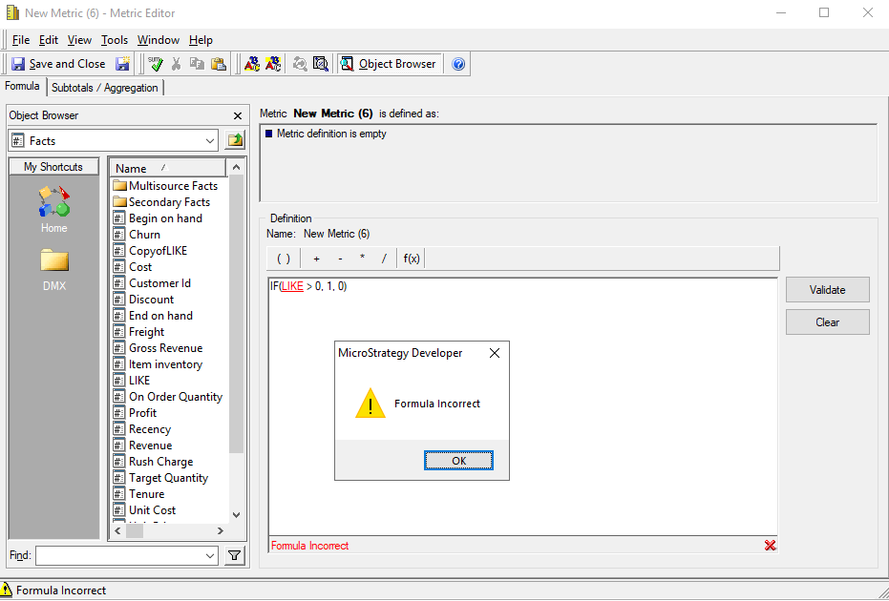Image resolution: width=889 pixels, height=601 pixels.
Task: Click the validate formula checkmark toolbar icon
Action: [154, 64]
